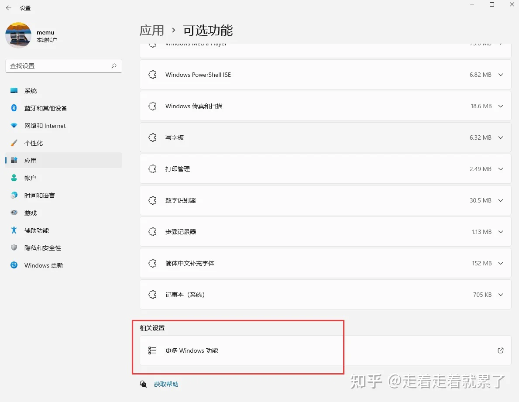Click the accessibility figure icon beside 辅助功能

click(x=14, y=230)
